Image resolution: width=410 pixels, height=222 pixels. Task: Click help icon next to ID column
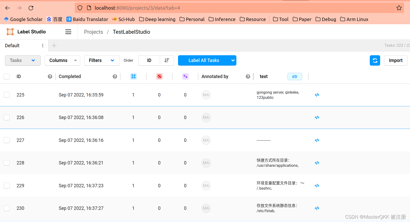(50, 77)
